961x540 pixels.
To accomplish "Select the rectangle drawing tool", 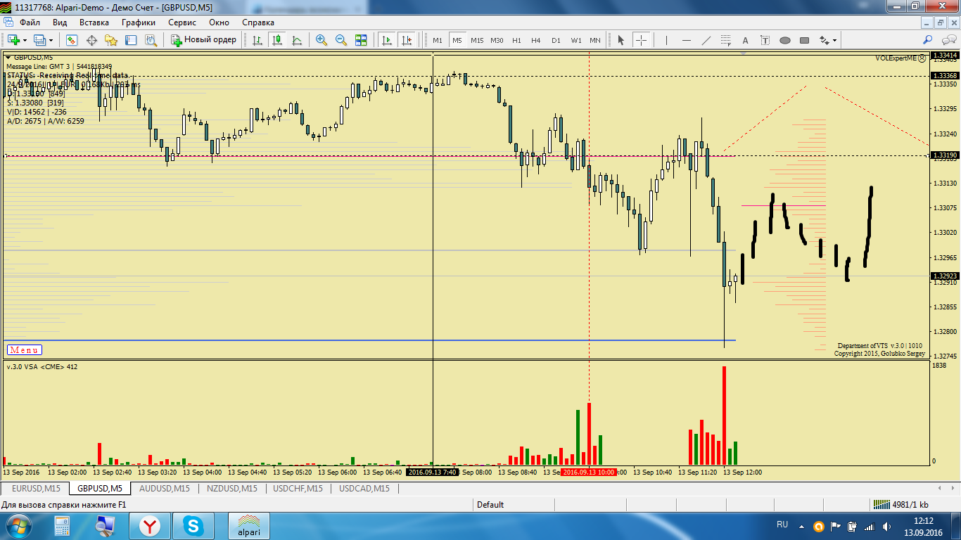I will (x=805, y=40).
